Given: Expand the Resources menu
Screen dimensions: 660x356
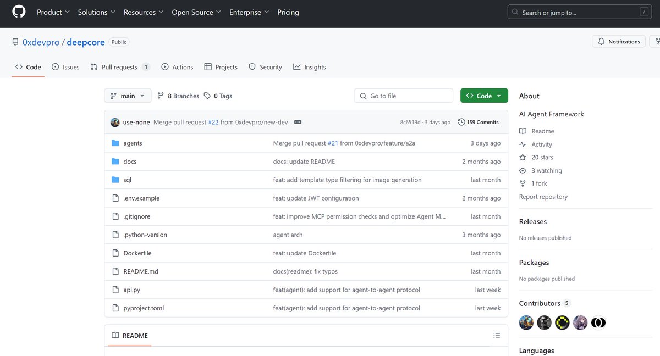Looking at the screenshot, I should click(144, 12).
